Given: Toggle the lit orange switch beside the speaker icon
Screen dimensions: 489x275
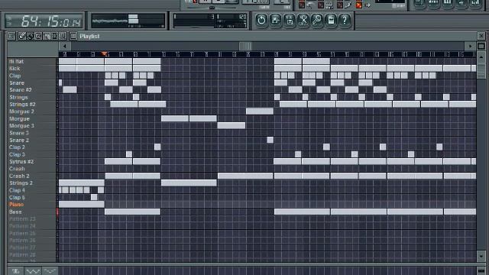Looking at the screenshot, I should coord(359,5).
